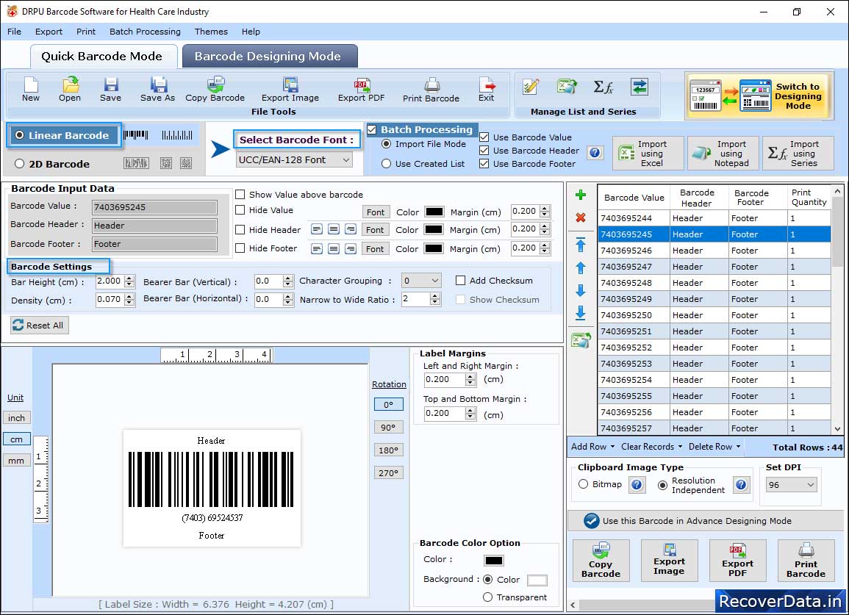Move row down with blue down arrow
849x615 pixels.
[581, 291]
